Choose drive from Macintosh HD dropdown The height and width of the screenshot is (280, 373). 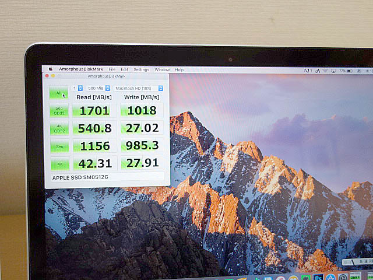(138, 88)
